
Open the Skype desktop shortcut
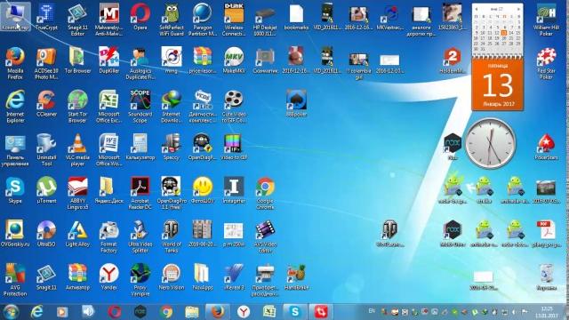pos(15,190)
